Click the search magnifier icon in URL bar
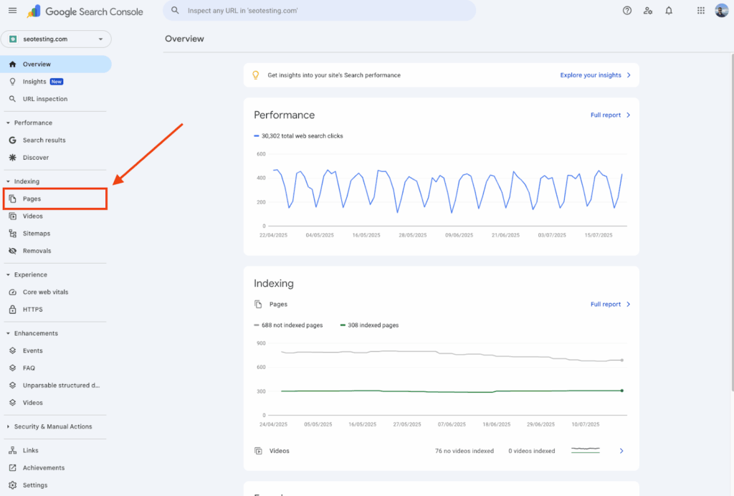The image size is (734, 496). click(x=175, y=10)
